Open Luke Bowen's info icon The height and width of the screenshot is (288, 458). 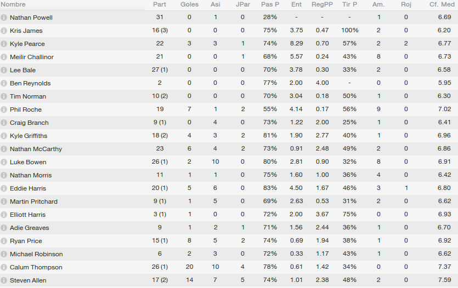point(4,162)
